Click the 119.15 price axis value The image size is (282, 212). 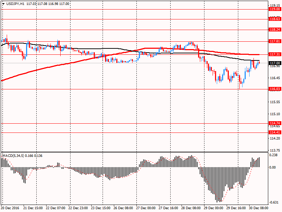(275, 6)
